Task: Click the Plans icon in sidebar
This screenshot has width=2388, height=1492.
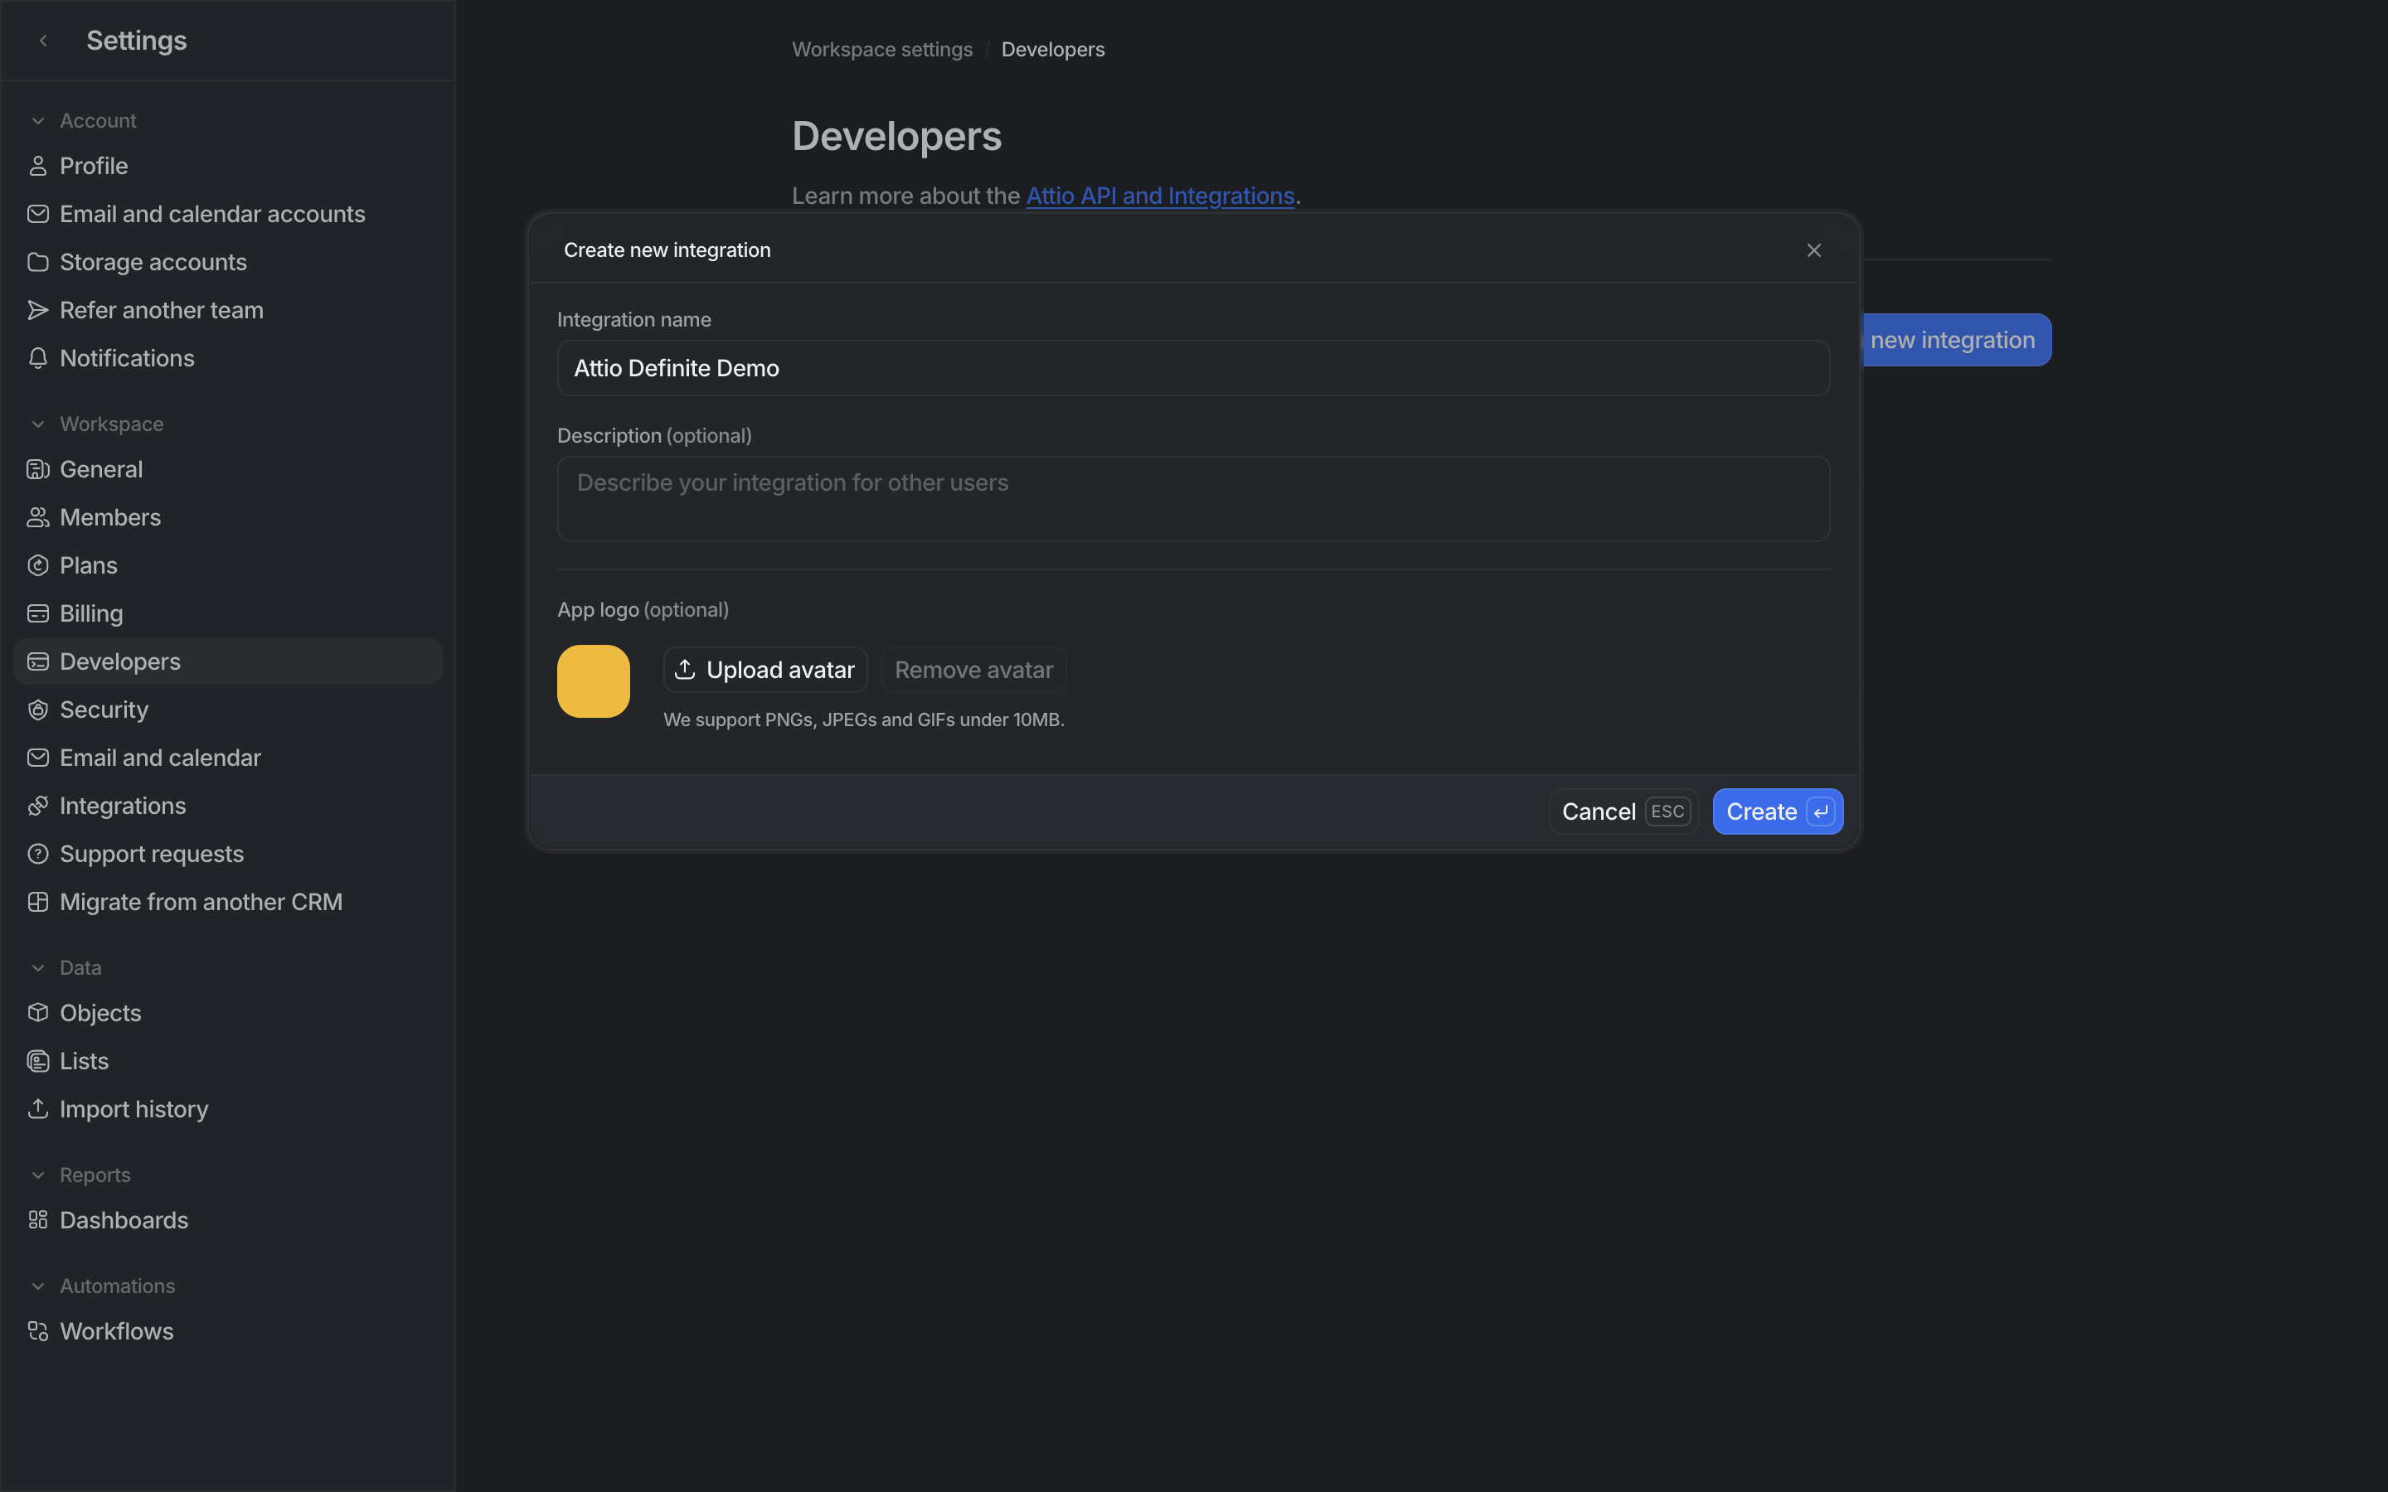Action: [37, 565]
